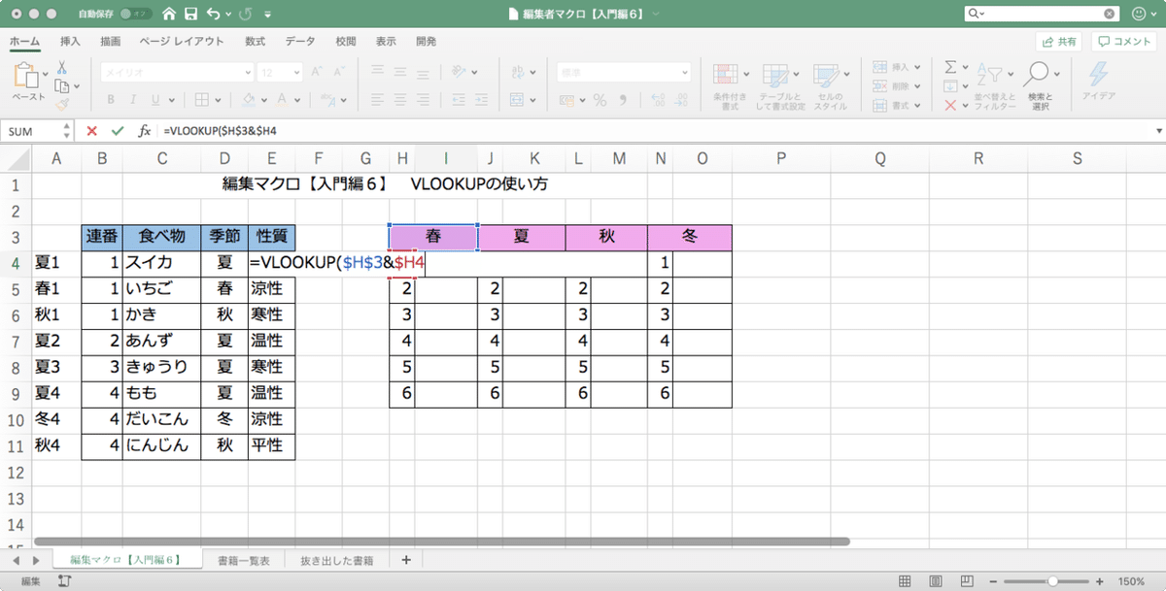
Task: Toggle underline formatting (U)
Action: (x=154, y=99)
